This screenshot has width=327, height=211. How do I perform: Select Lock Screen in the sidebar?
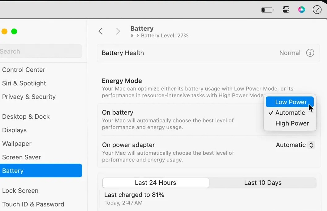coord(20,191)
